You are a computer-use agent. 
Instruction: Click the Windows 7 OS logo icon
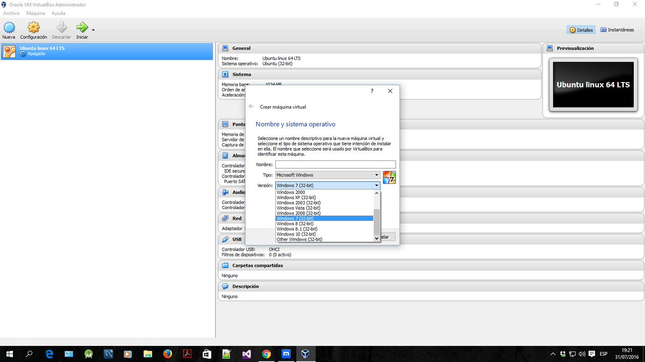389,178
